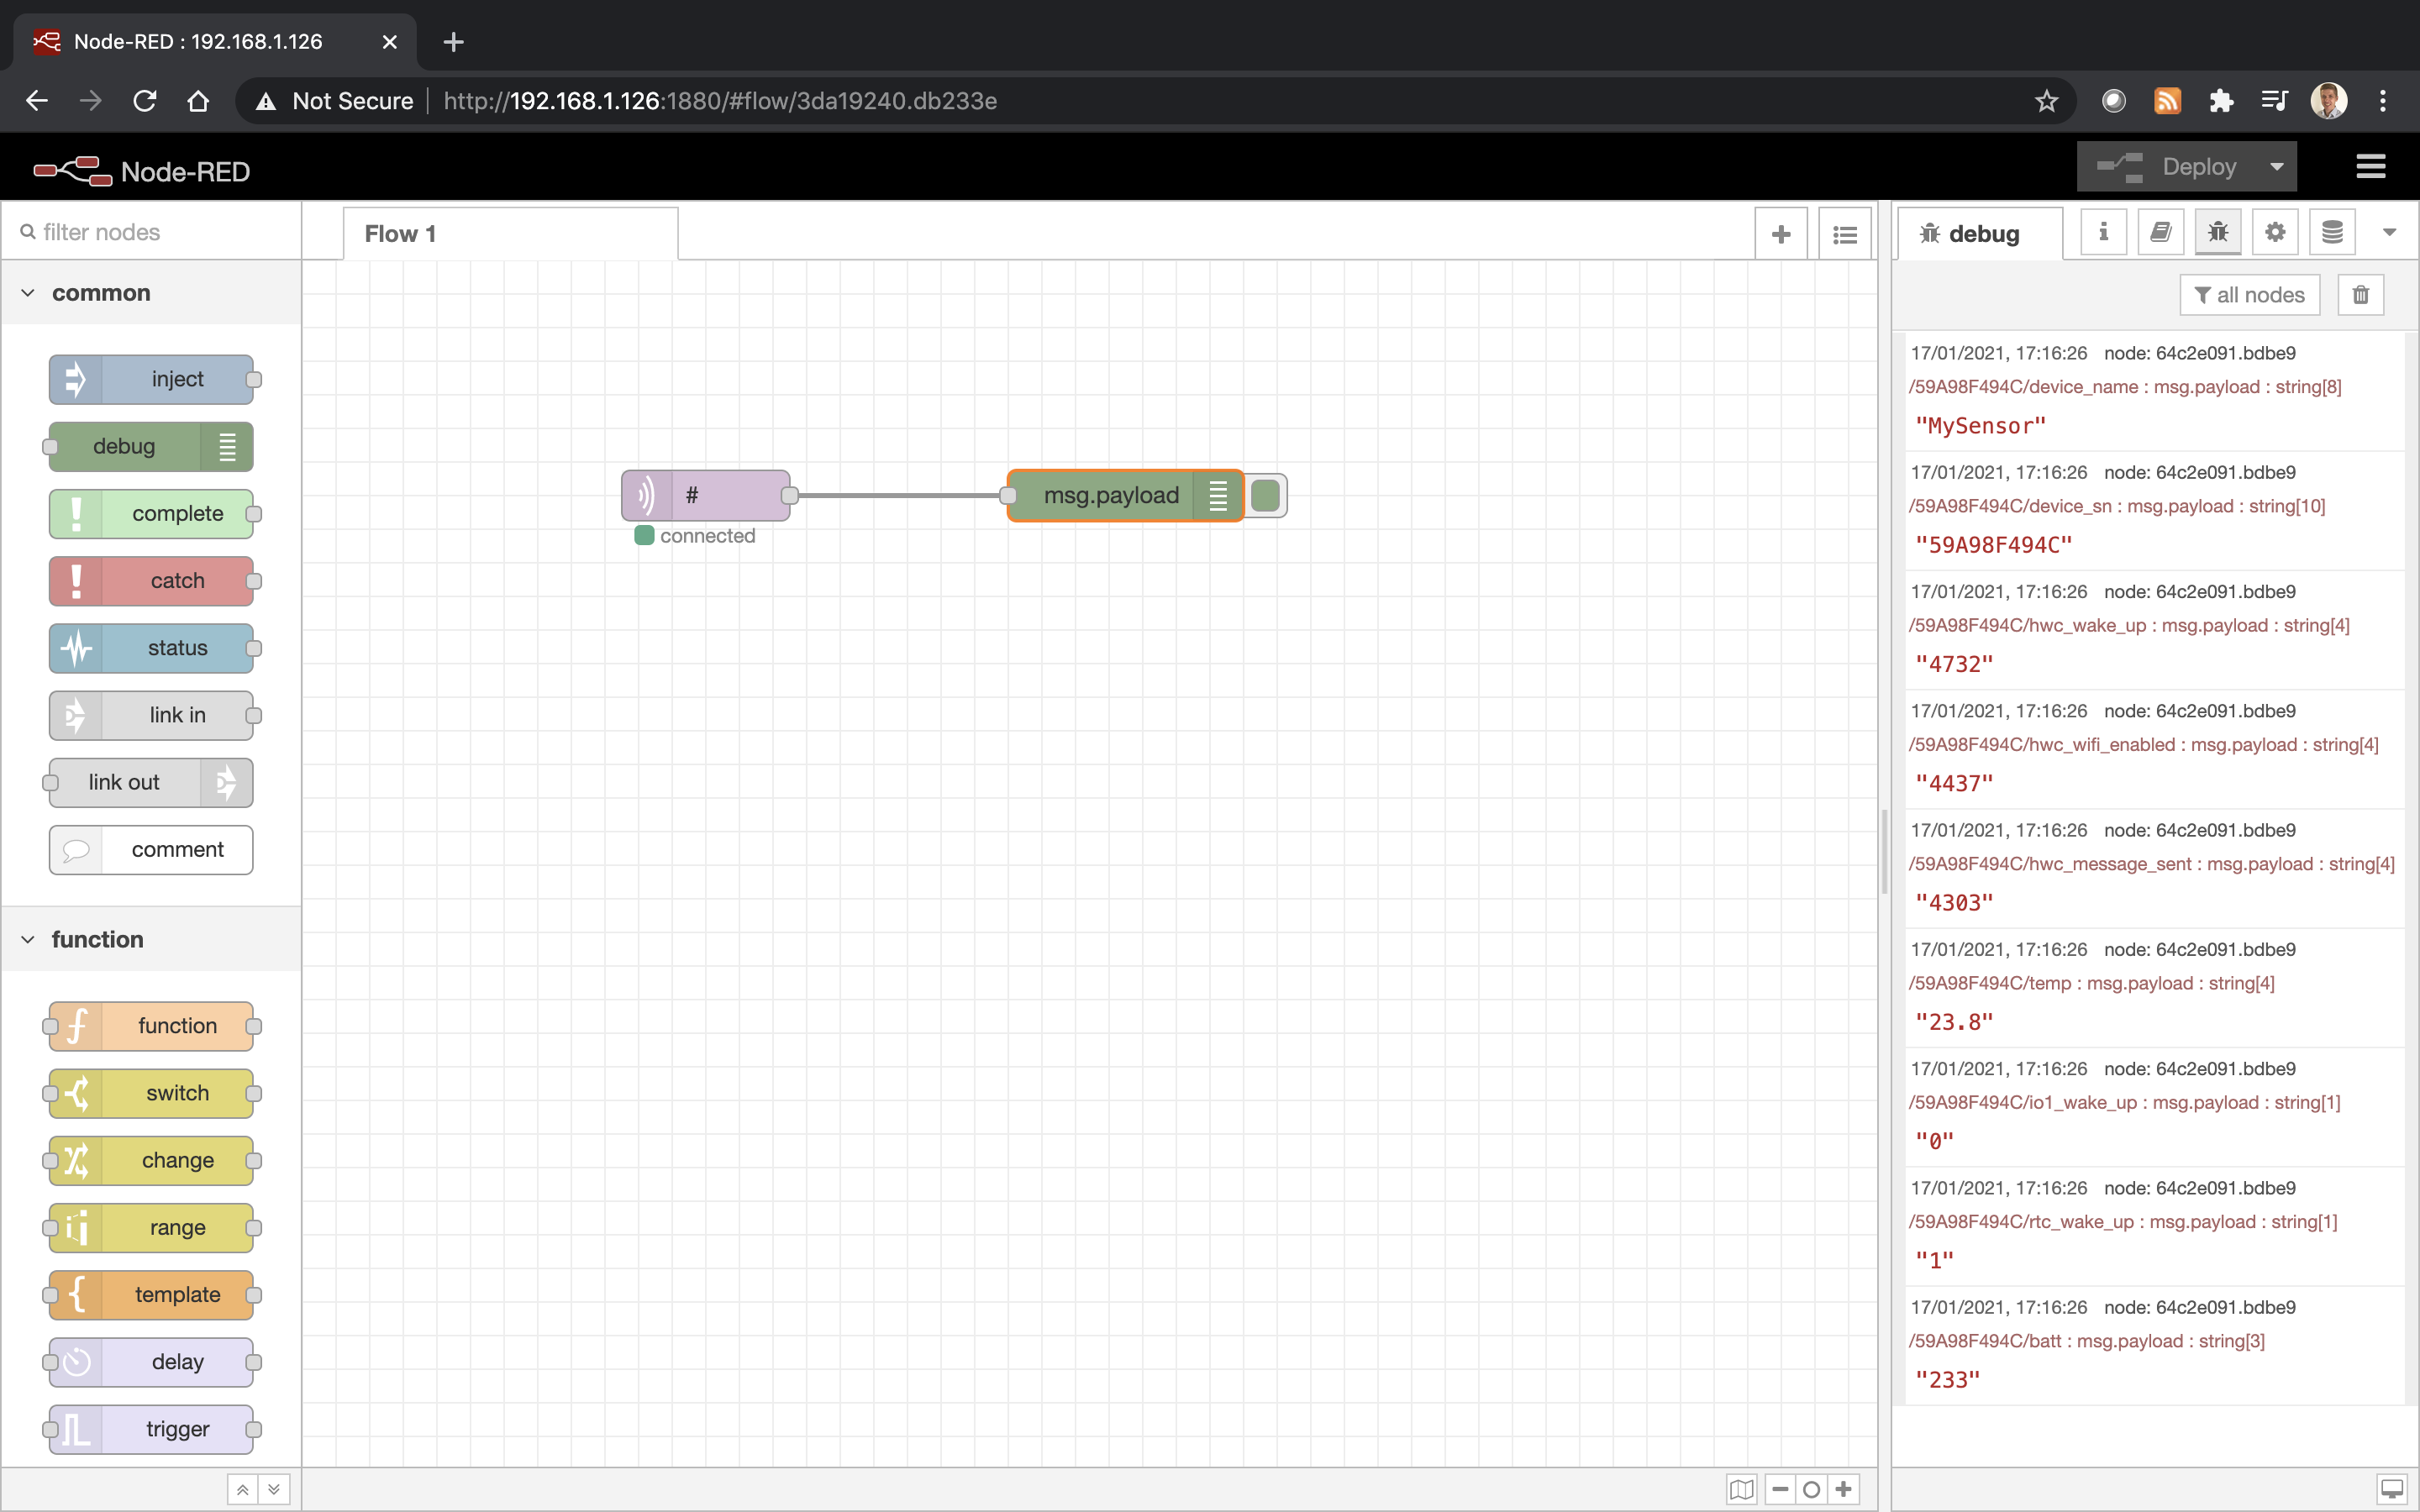Toggle the connected status on MQTT node
The width and height of the screenshot is (2420, 1512).
[x=644, y=535]
